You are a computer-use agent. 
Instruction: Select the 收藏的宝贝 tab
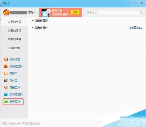pyautogui.click(x=14, y=30)
